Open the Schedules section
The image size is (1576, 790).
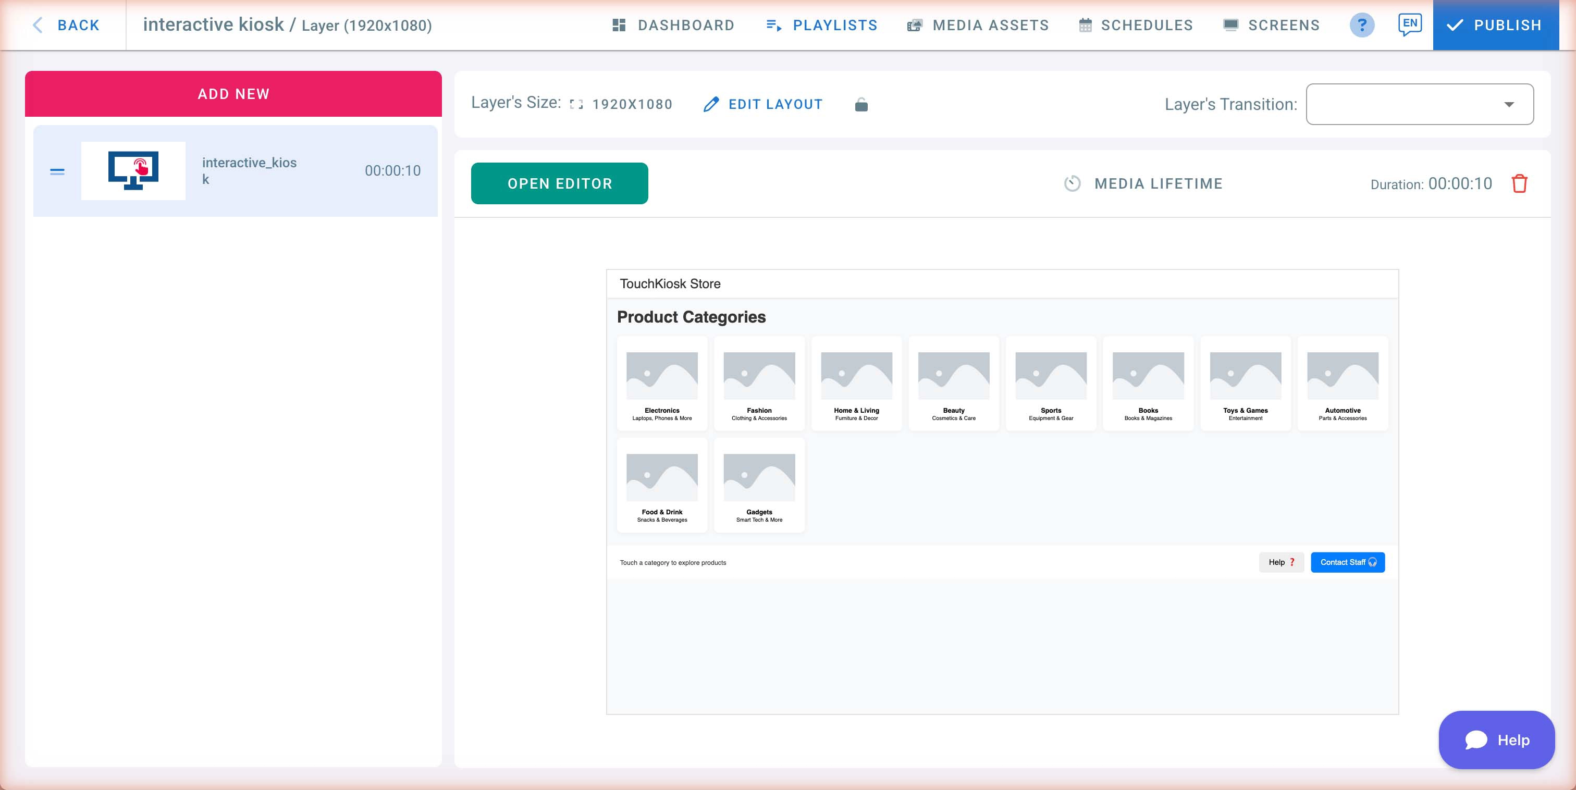1136,25
